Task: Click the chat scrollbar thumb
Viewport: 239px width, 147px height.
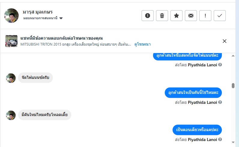Action: (x=233, y=86)
